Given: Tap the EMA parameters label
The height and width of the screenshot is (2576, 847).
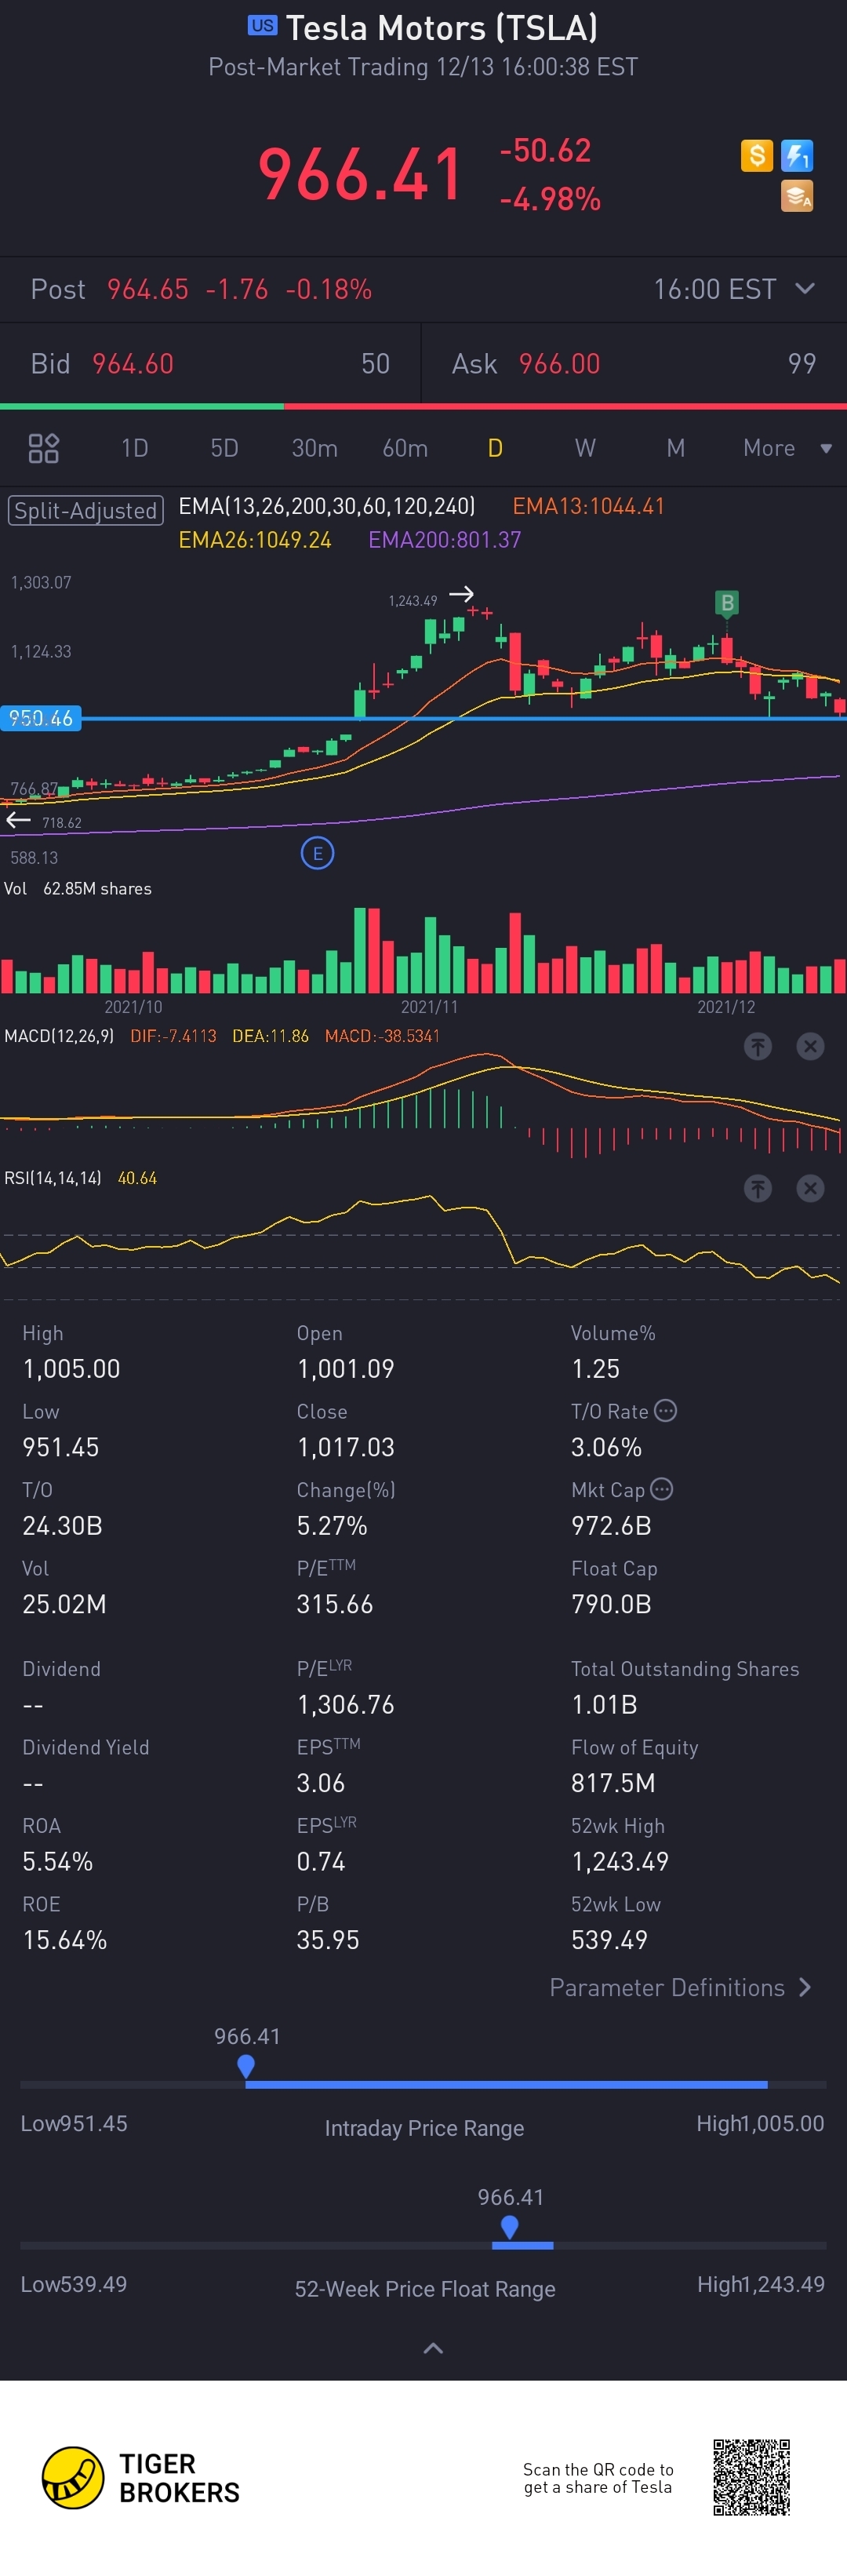Looking at the screenshot, I should click(x=326, y=506).
